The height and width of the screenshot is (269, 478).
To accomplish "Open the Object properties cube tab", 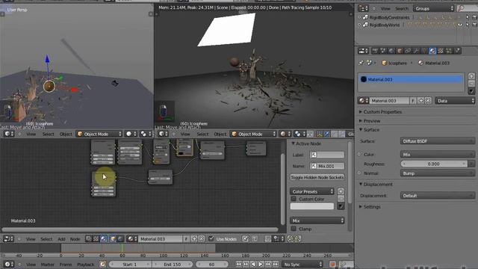I will (x=400, y=51).
